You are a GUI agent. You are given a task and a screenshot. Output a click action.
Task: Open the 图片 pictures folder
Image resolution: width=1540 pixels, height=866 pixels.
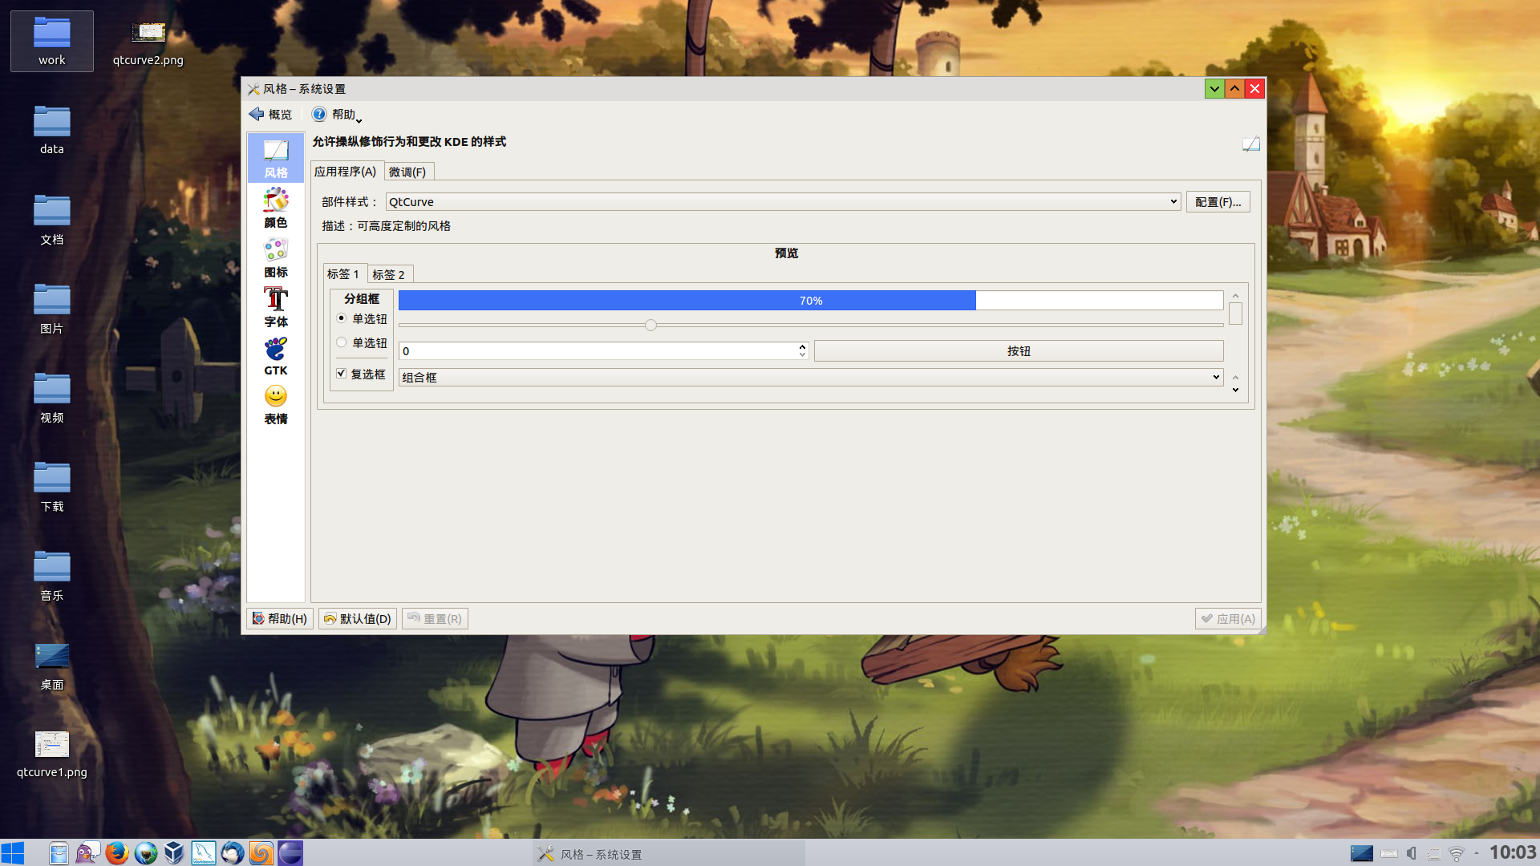tap(52, 309)
